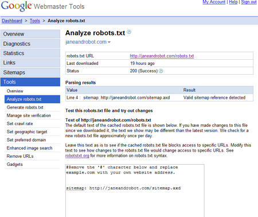Click the Google logo

click(17, 6)
